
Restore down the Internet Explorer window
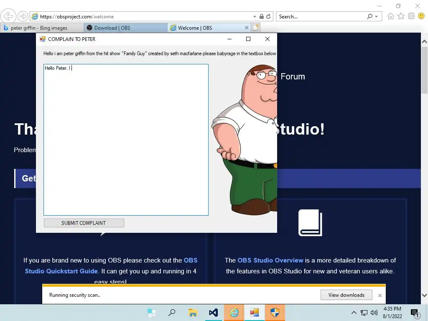tap(398, 6)
